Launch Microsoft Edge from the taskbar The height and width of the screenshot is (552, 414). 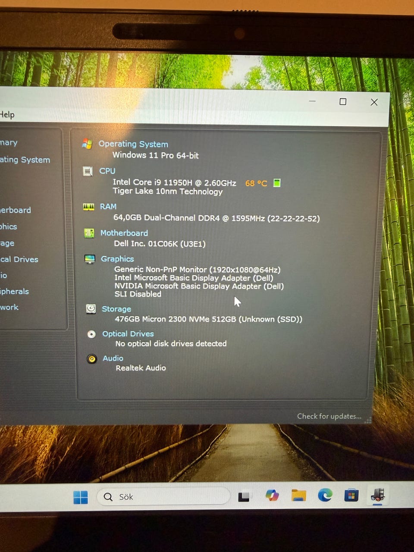point(325,496)
